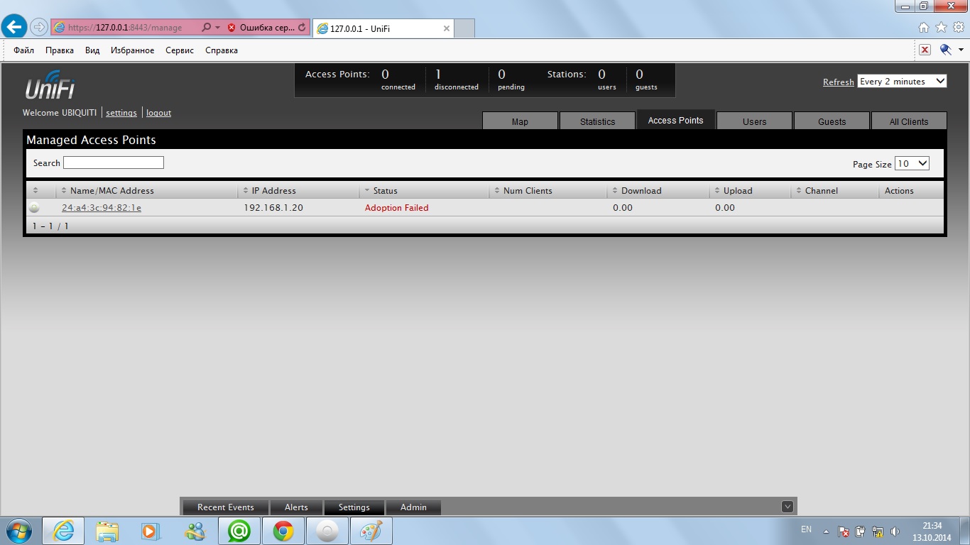Open the Избранное menu
This screenshot has height=545, width=970.
(132, 50)
